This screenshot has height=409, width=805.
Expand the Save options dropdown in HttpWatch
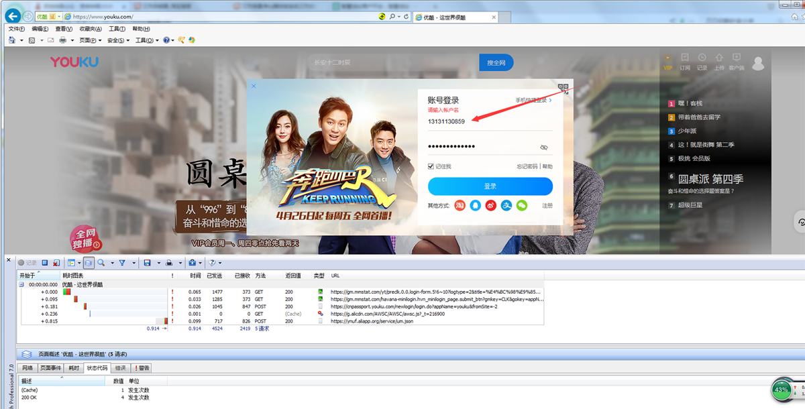coord(158,262)
